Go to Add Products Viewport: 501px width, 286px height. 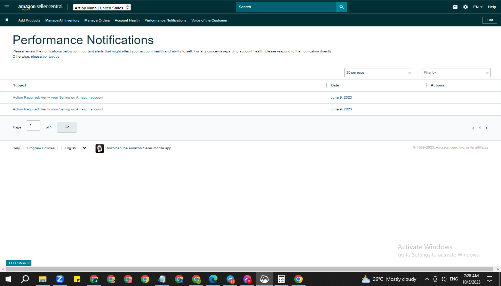(29, 20)
